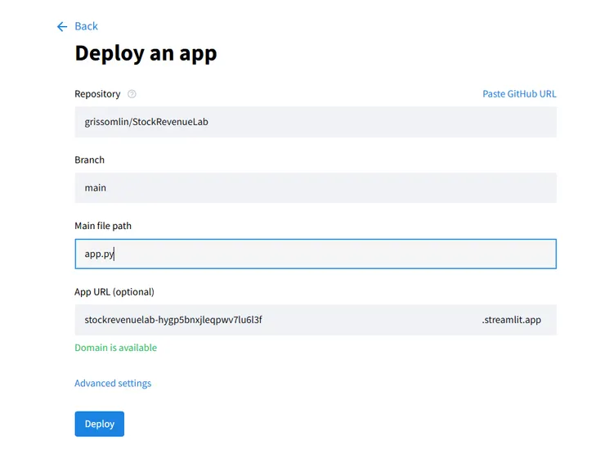Click the 'Domain is available' message
This screenshot has width=605, height=450.
pos(115,348)
